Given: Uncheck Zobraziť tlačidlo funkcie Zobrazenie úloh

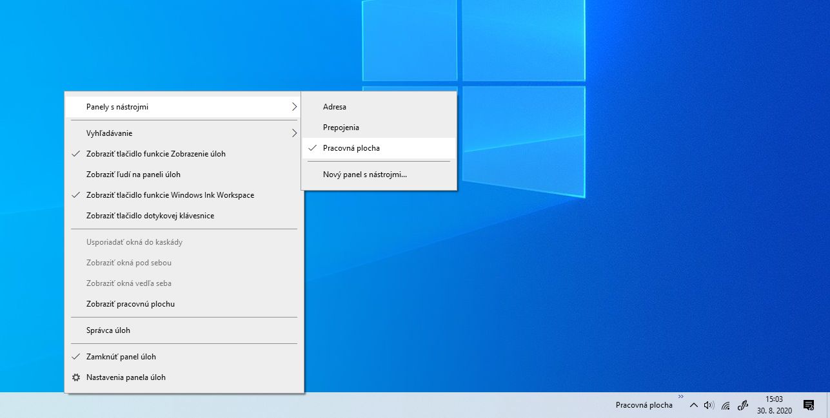Looking at the screenshot, I should pyautogui.click(x=184, y=154).
